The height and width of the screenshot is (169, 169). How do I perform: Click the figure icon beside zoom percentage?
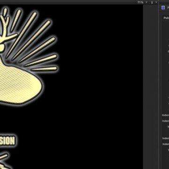[x=152, y=2]
